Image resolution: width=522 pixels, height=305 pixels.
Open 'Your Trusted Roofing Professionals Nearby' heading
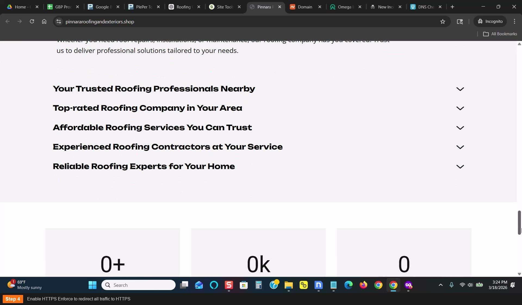pyautogui.click(x=154, y=89)
